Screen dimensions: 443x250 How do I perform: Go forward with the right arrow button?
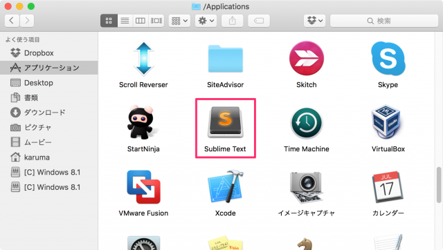tap(27, 21)
